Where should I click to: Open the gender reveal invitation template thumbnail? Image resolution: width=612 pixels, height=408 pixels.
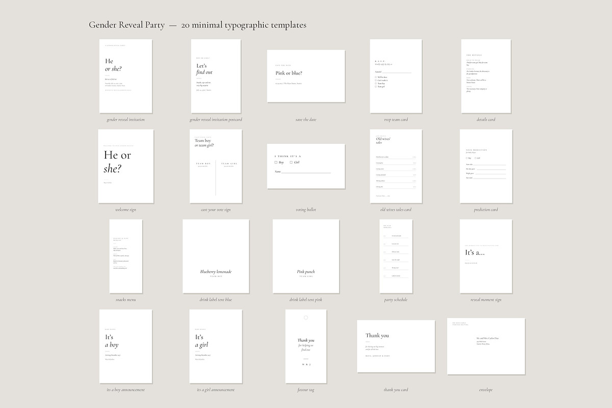125,76
